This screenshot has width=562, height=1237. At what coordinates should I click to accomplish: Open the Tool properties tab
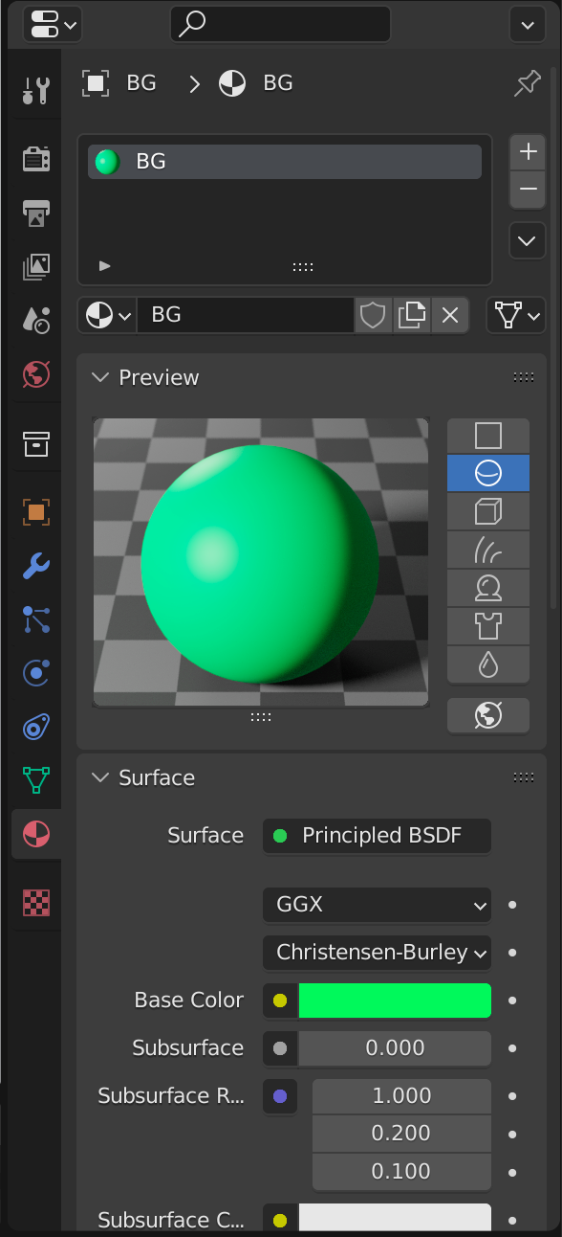pyautogui.click(x=35, y=92)
